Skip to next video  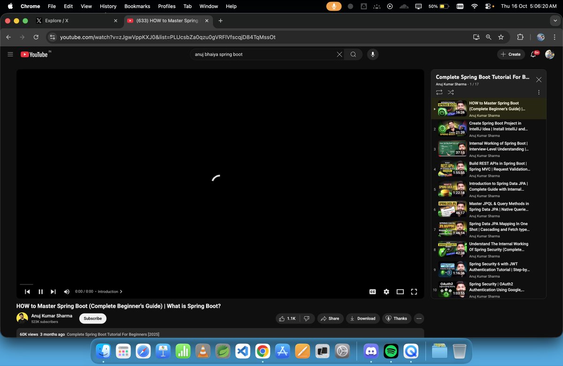[53, 291]
